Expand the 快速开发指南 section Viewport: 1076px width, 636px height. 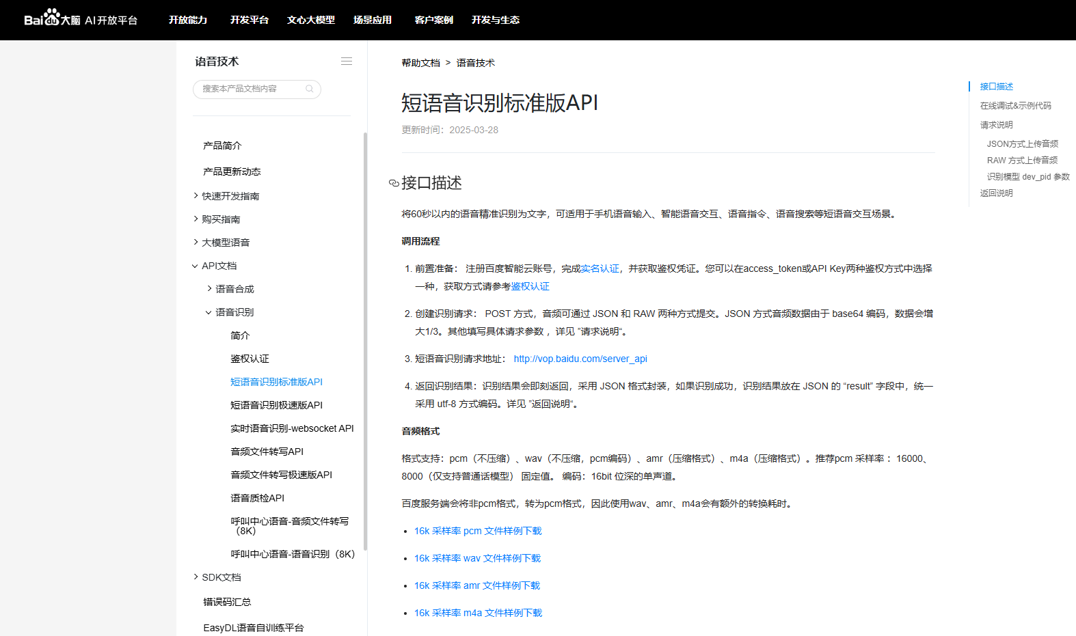[x=196, y=196]
